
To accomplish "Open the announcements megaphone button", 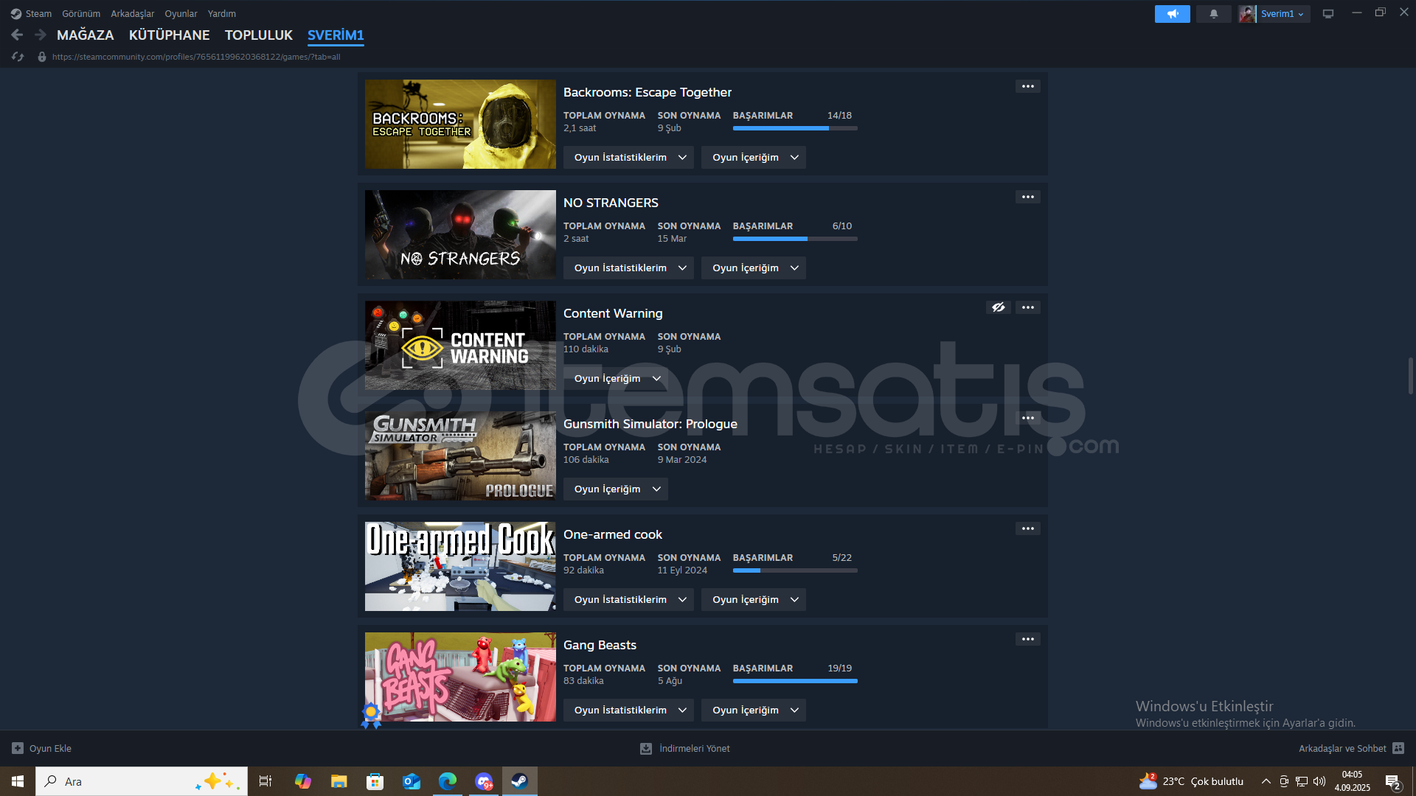I will (1172, 14).
